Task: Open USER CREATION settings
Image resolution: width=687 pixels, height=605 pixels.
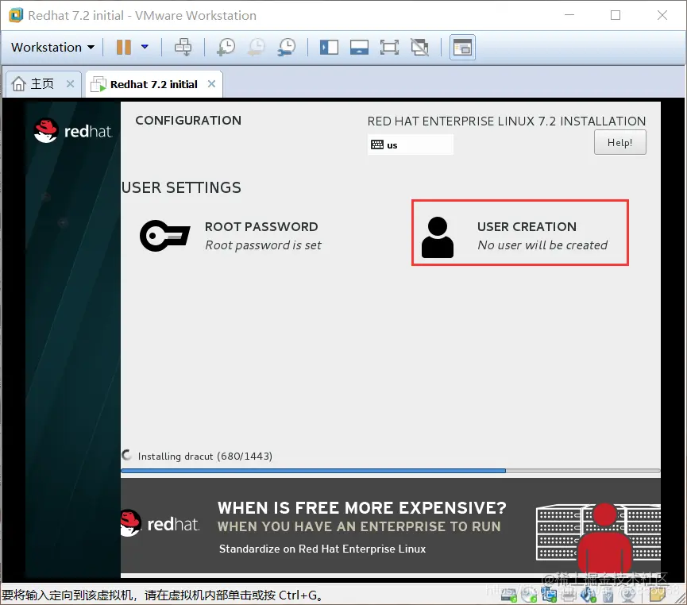Action: coord(520,233)
